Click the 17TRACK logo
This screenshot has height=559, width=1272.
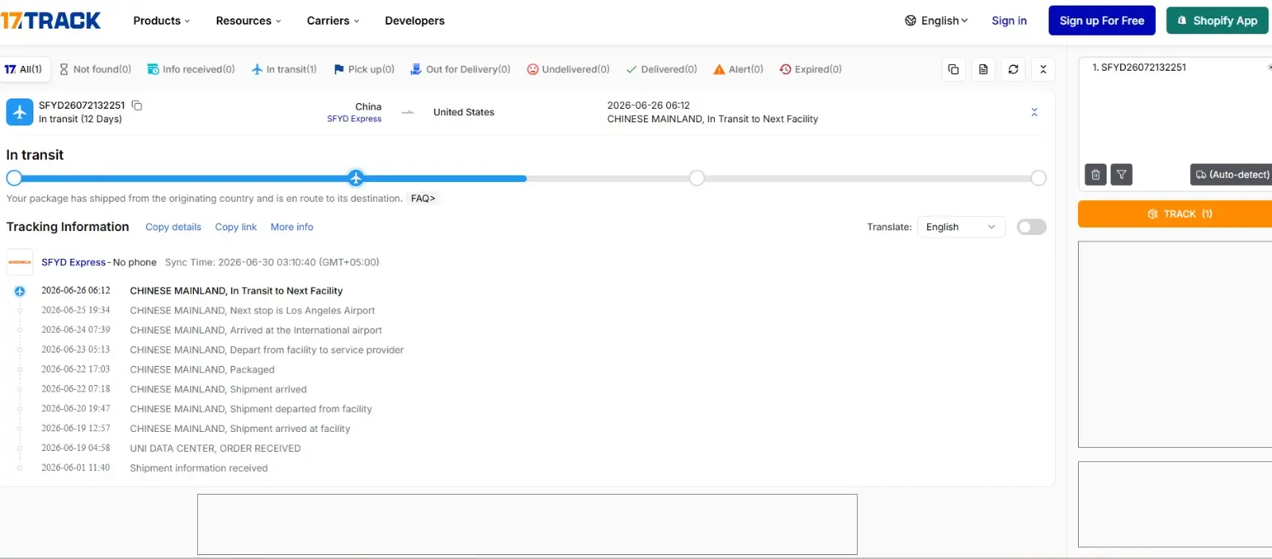[51, 21]
